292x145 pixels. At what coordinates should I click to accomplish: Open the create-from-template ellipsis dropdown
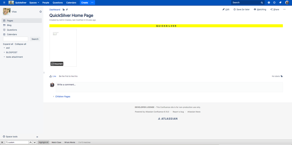92,3
